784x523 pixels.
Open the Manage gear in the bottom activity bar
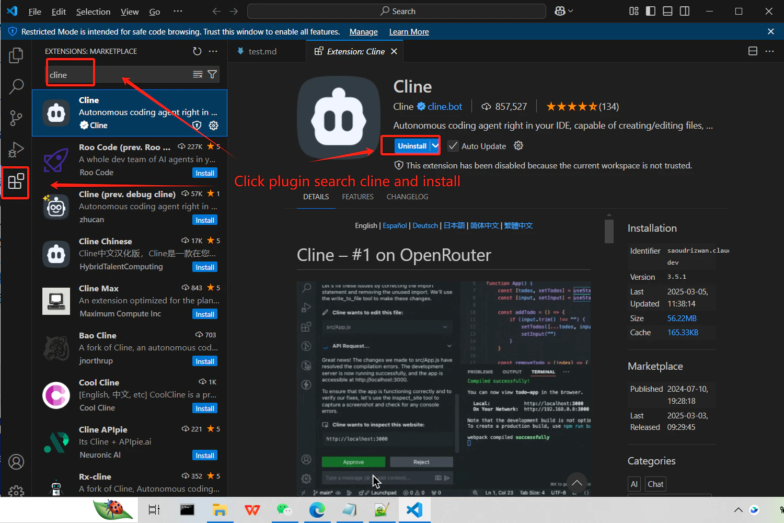pos(16,492)
